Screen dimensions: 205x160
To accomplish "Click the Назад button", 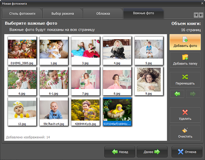I will (120, 152).
